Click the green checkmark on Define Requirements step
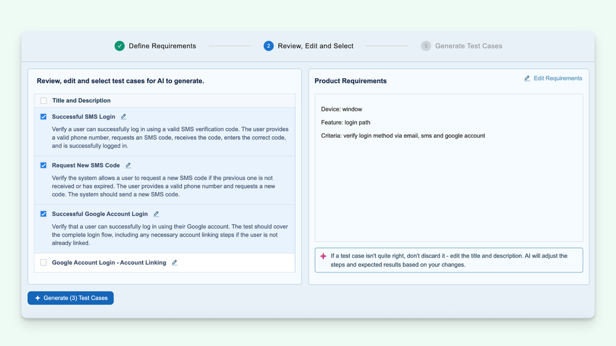This screenshot has height=346, width=616. [120, 46]
